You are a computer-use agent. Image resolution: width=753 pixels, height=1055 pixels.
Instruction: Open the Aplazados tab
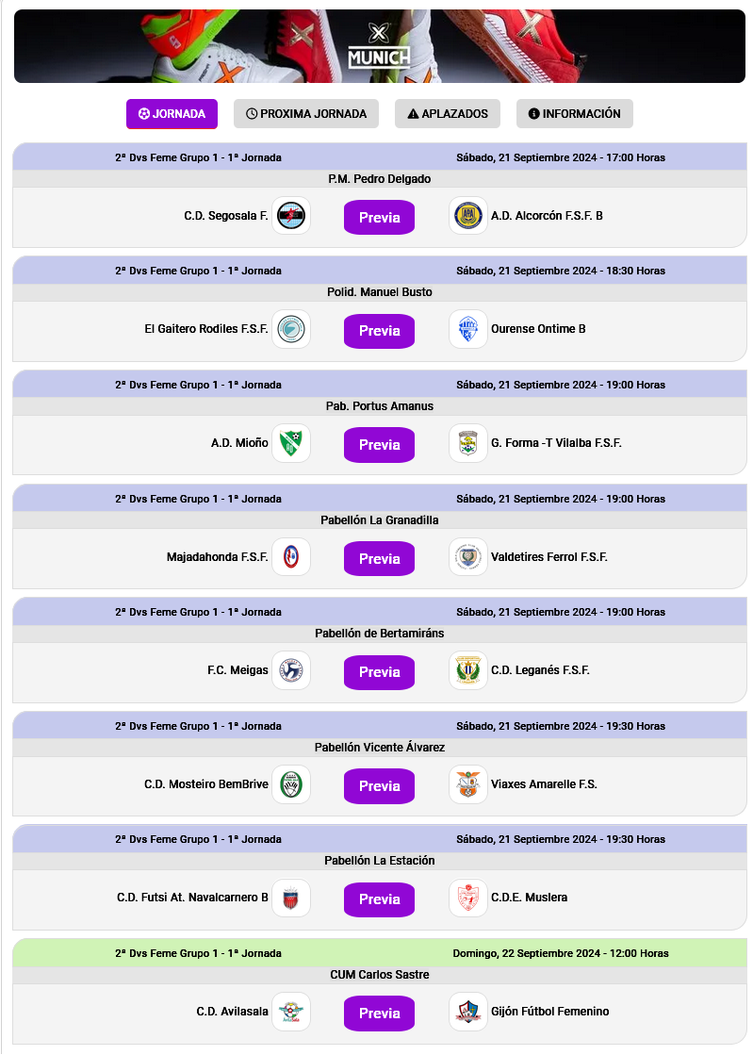448,114
